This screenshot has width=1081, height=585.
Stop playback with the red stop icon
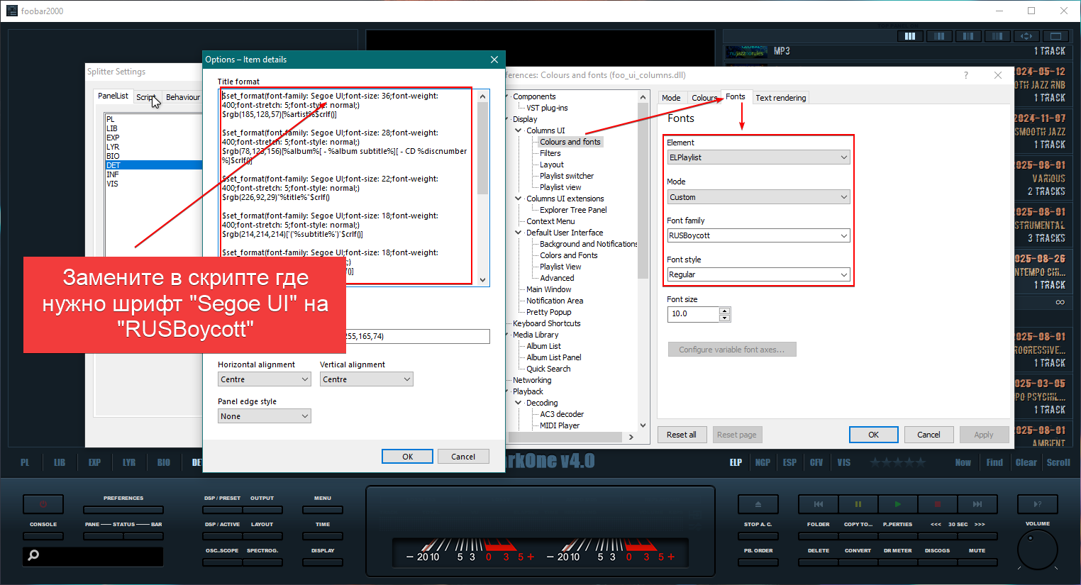tap(938, 504)
